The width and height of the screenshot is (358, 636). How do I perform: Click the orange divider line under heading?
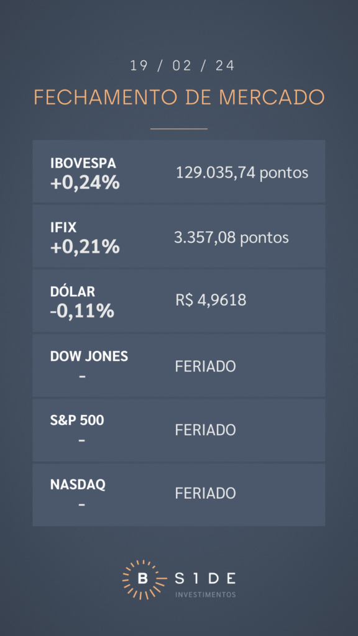tap(179, 129)
